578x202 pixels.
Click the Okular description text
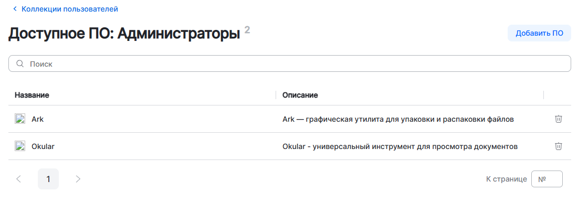[x=400, y=147]
